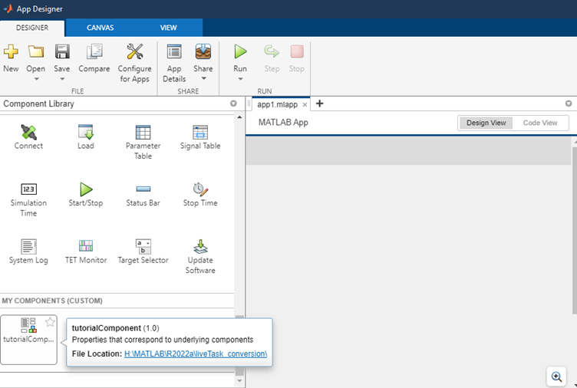
Task: Click the Component Library panel title
Action: [x=38, y=104]
